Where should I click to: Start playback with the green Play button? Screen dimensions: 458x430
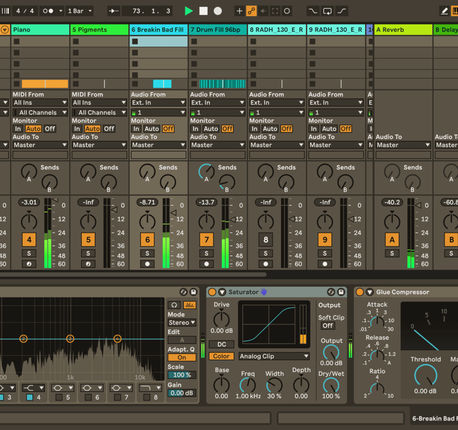(x=188, y=11)
